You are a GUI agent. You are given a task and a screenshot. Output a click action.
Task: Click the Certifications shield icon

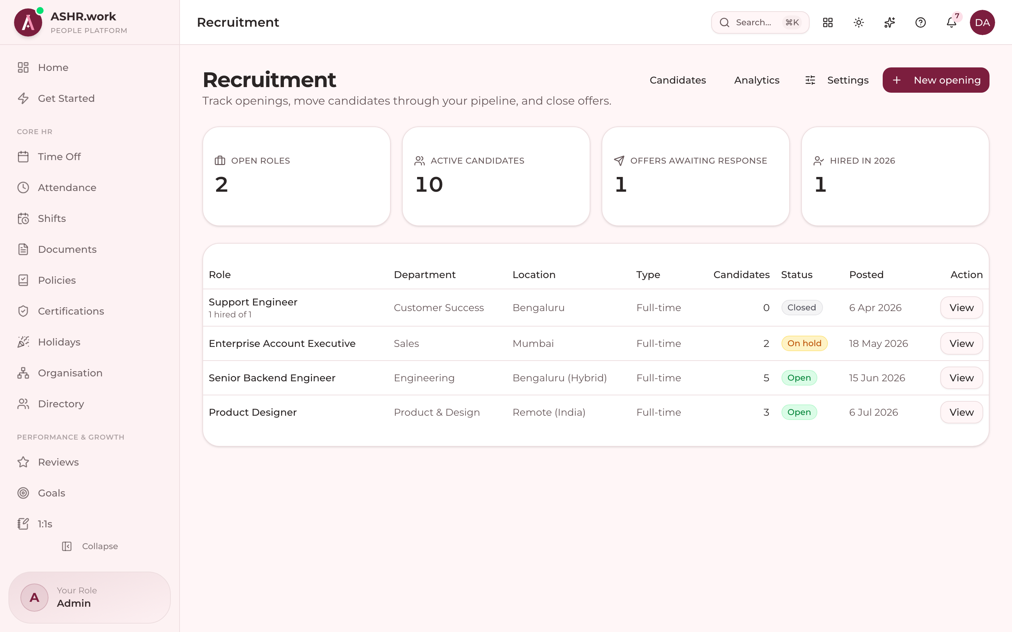[23, 311]
